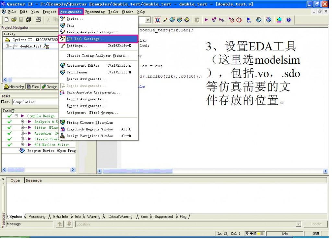The width and height of the screenshot is (332, 239).
Task: Open the Tools menu
Action: [x=114, y=12]
